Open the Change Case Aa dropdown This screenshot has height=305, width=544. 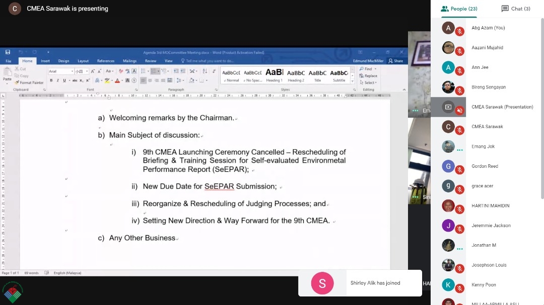tap(110, 71)
